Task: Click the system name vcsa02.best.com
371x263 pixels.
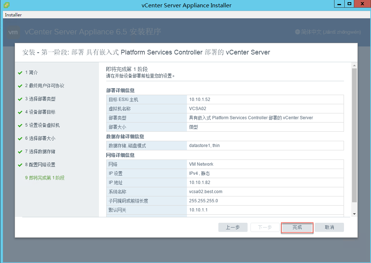Action: coord(206,191)
